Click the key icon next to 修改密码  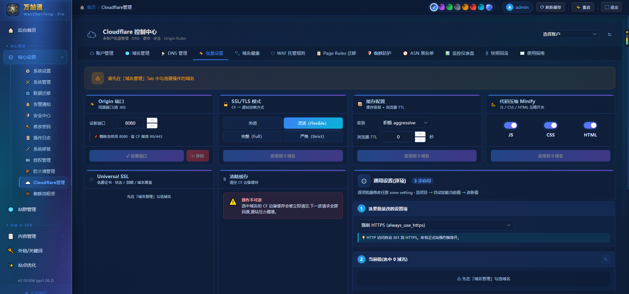pyautogui.click(x=28, y=127)
